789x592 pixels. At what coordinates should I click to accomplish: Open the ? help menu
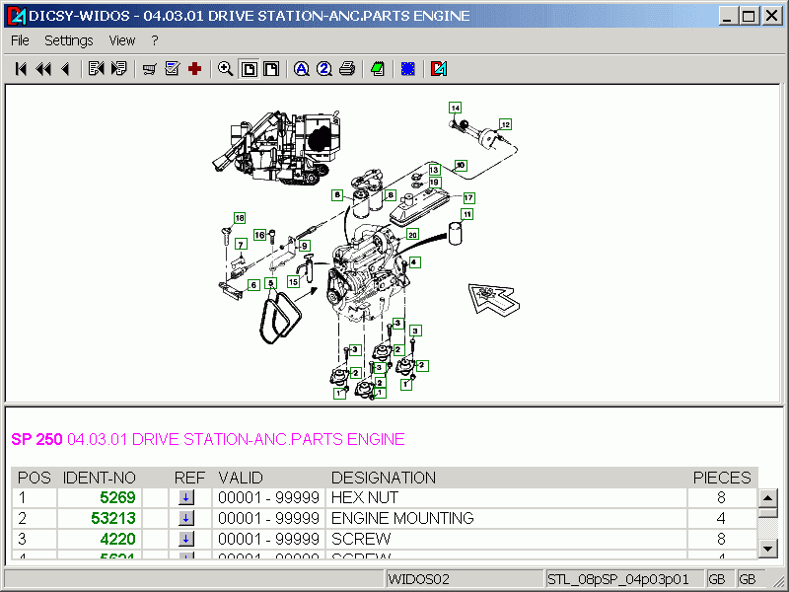155,40
